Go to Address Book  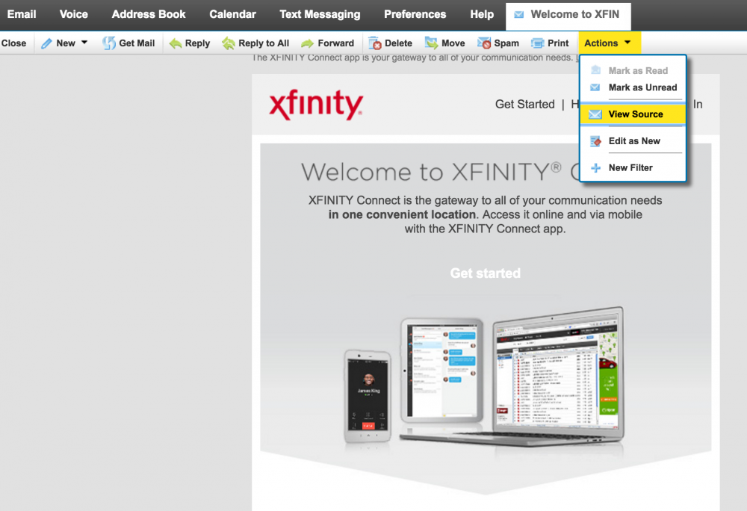[149, 14]
